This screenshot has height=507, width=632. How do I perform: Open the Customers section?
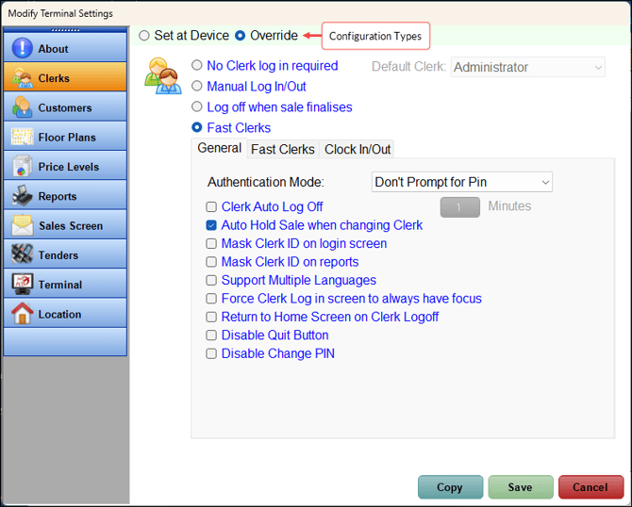65,107
